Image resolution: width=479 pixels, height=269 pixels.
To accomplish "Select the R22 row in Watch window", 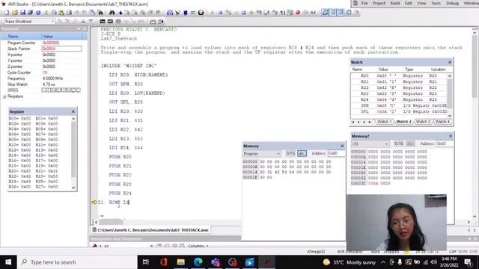I will [399, 87].
